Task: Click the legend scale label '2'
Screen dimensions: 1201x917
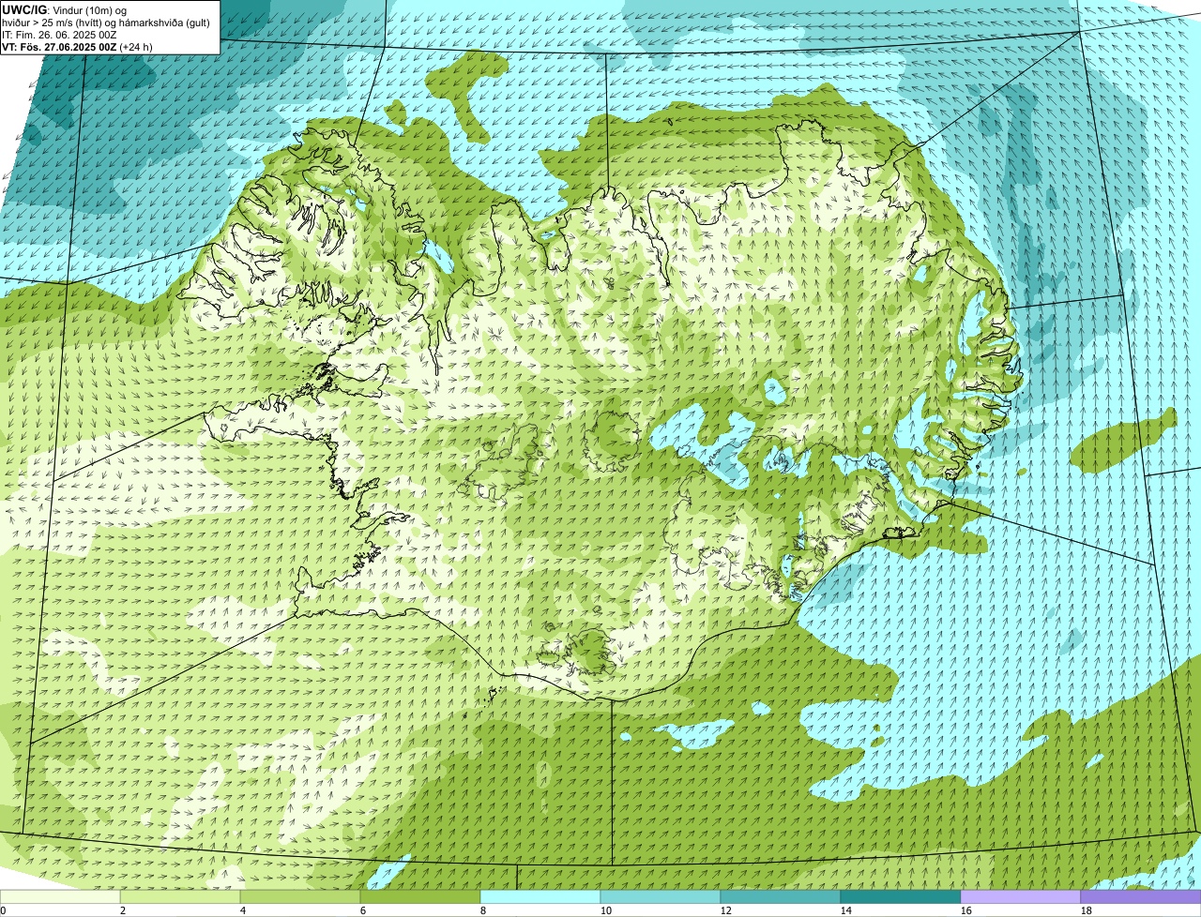Action: (x=123, y=910)
